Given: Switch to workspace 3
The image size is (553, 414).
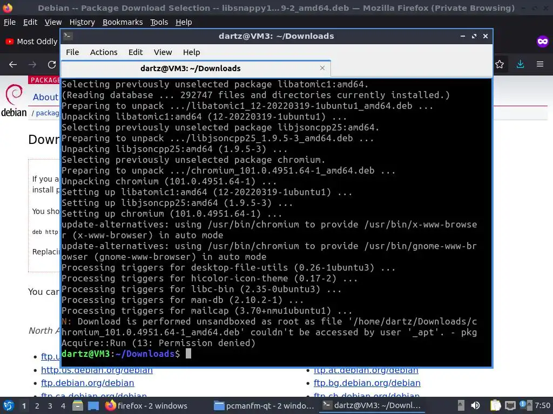Looking at the screenshot, I should (x=50, y=406).
